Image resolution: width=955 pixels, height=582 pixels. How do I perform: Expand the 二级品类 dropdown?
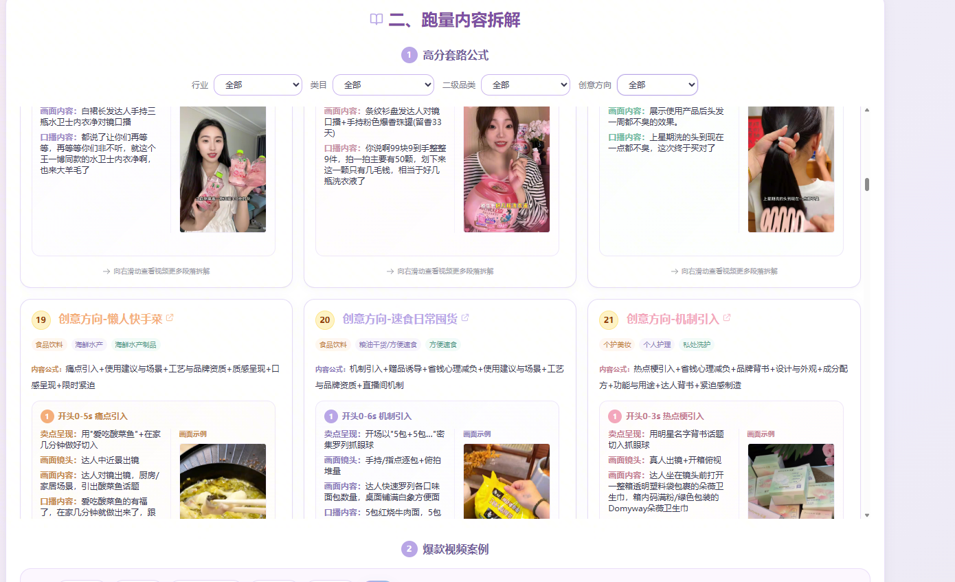pyautogui.click(x=526, y=85)
